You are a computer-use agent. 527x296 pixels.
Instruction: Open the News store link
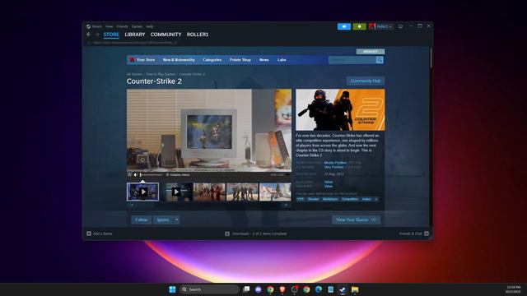click(263, 60)
